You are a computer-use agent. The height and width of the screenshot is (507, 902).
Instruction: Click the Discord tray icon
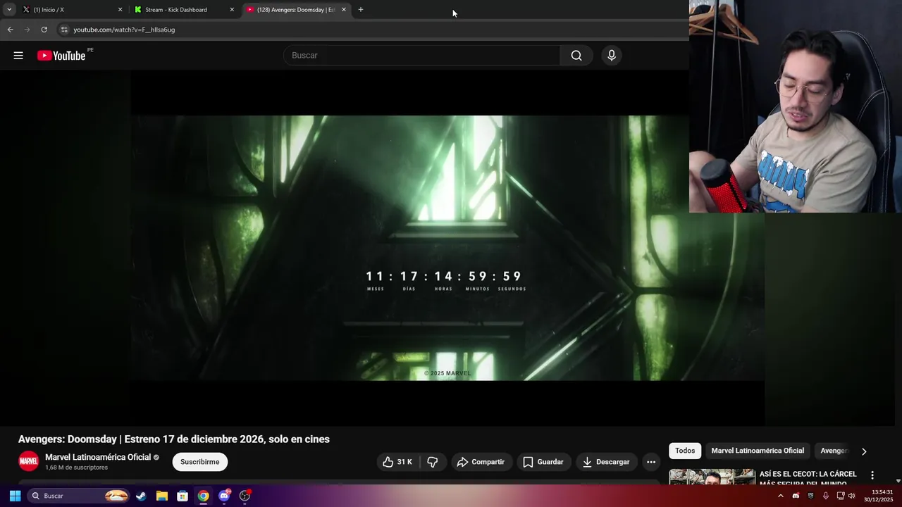pyautogui.click(x=796, y=496)
